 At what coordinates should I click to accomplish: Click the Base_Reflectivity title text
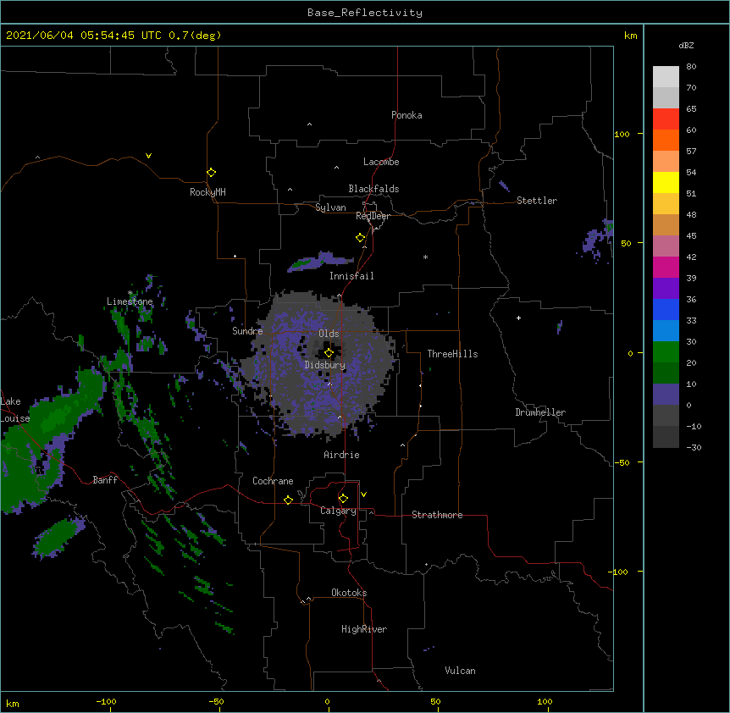coord(365,13)
